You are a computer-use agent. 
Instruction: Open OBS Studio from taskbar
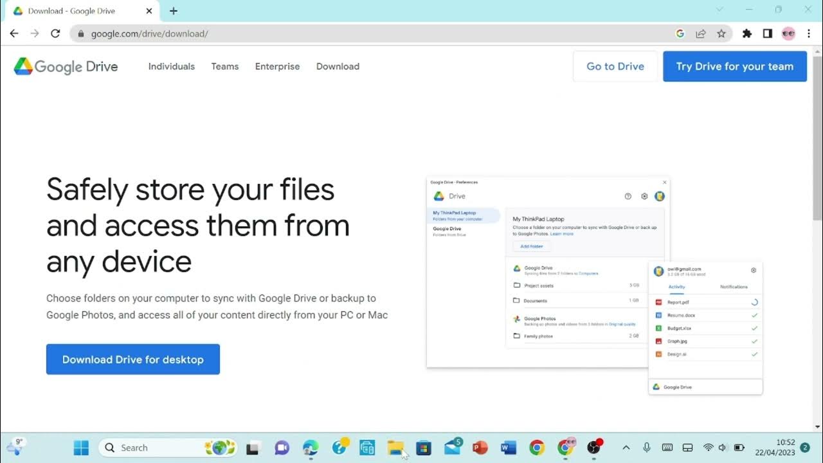(x=595, y=447)
